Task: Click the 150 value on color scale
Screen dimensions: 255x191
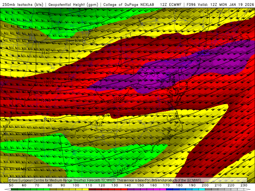Action: point(141,185)
